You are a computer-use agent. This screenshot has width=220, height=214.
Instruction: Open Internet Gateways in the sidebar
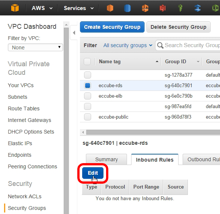click(30, 120)
